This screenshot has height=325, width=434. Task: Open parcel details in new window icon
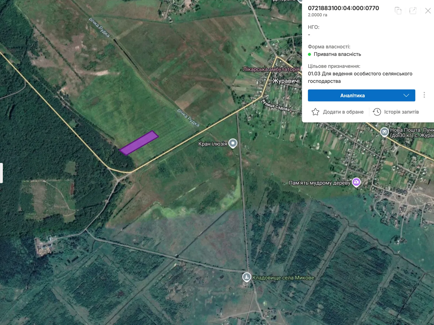coord(413,11)
